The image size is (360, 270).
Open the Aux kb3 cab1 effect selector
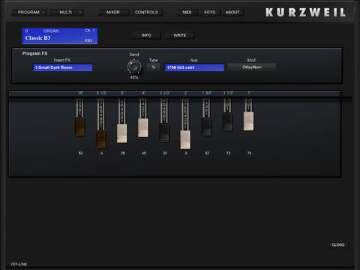[x=194, y=67]
